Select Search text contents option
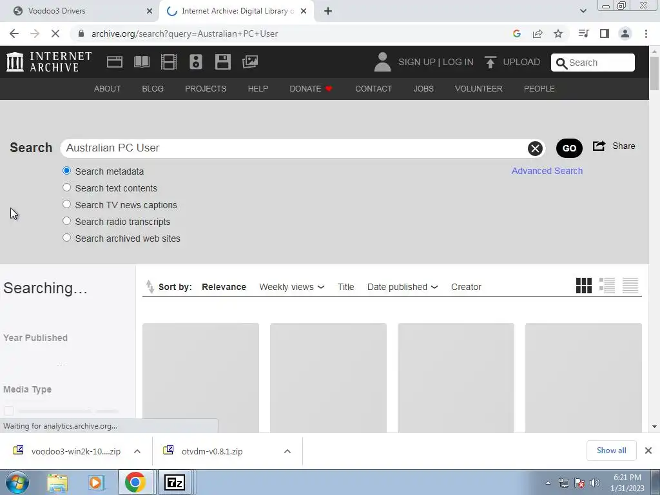Screen dimensions: 660x495 tap(66, 188)
